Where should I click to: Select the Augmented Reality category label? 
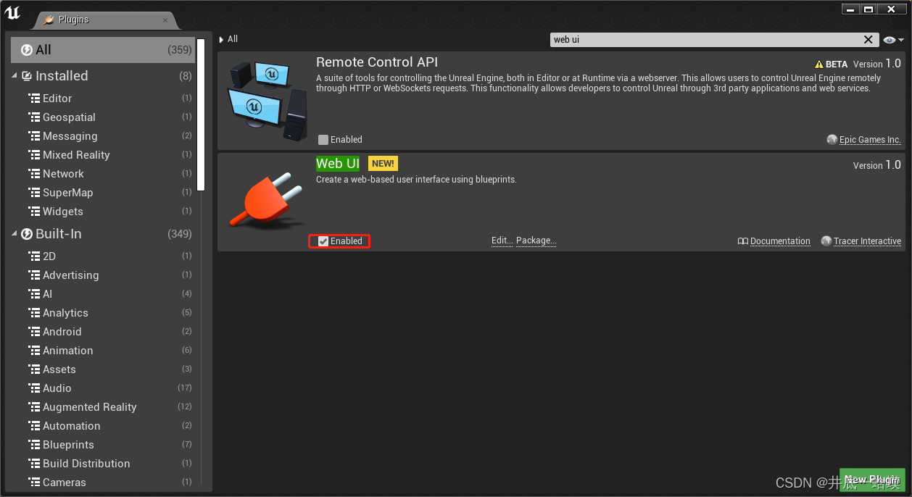(x=89, y=407)
